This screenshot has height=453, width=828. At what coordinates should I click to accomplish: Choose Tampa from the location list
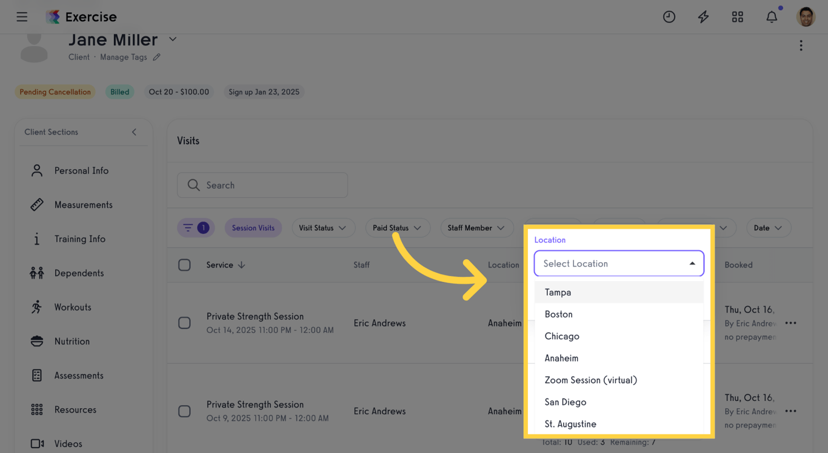pyautogui.click(x=619, y=293)
